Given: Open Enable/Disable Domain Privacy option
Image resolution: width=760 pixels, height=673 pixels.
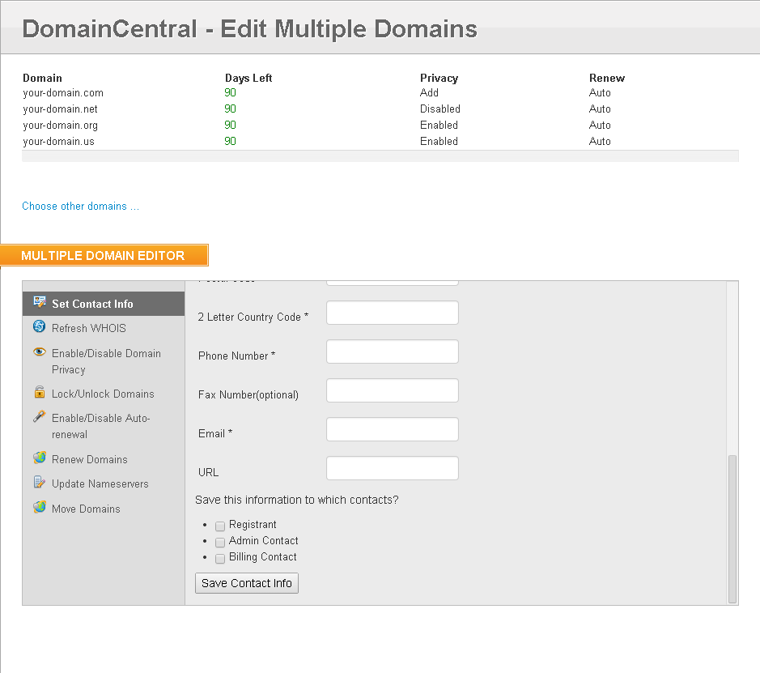Looking at the screenshot, I should coord(106,361).
